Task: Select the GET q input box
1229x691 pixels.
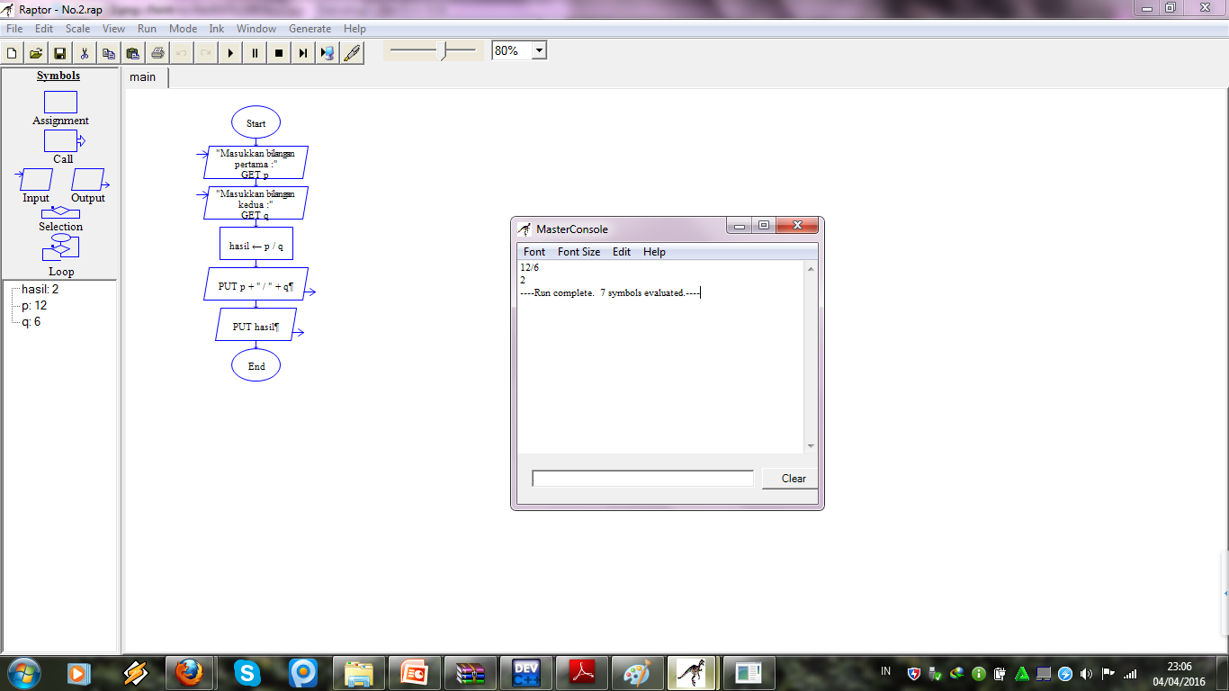Action: coord(256,203)
